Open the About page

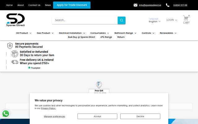[20, 5]
